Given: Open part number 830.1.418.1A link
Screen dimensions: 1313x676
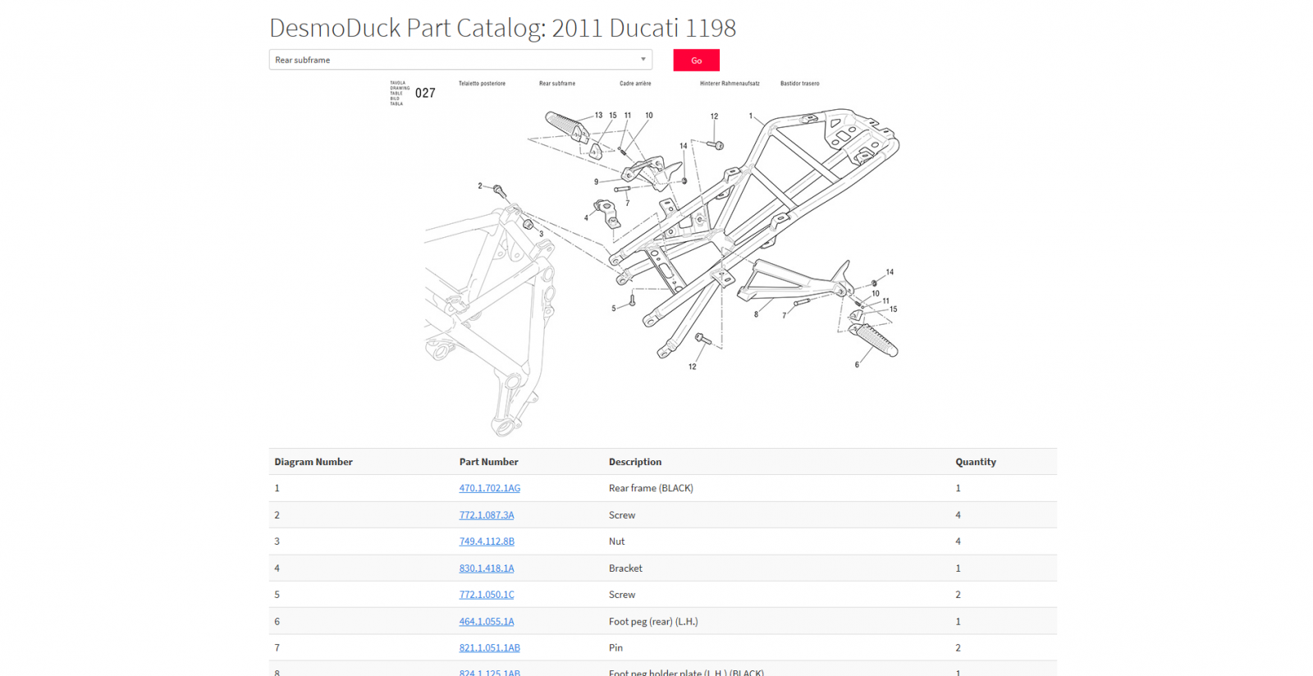Looking at the screenshot, I should (x=487, y=569).
